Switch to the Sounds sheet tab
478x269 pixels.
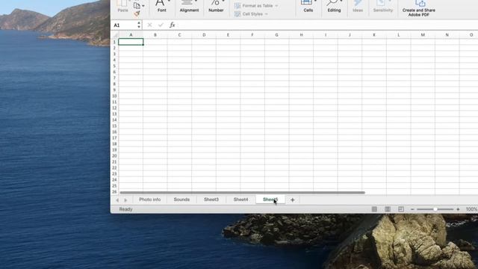[181, 200]
